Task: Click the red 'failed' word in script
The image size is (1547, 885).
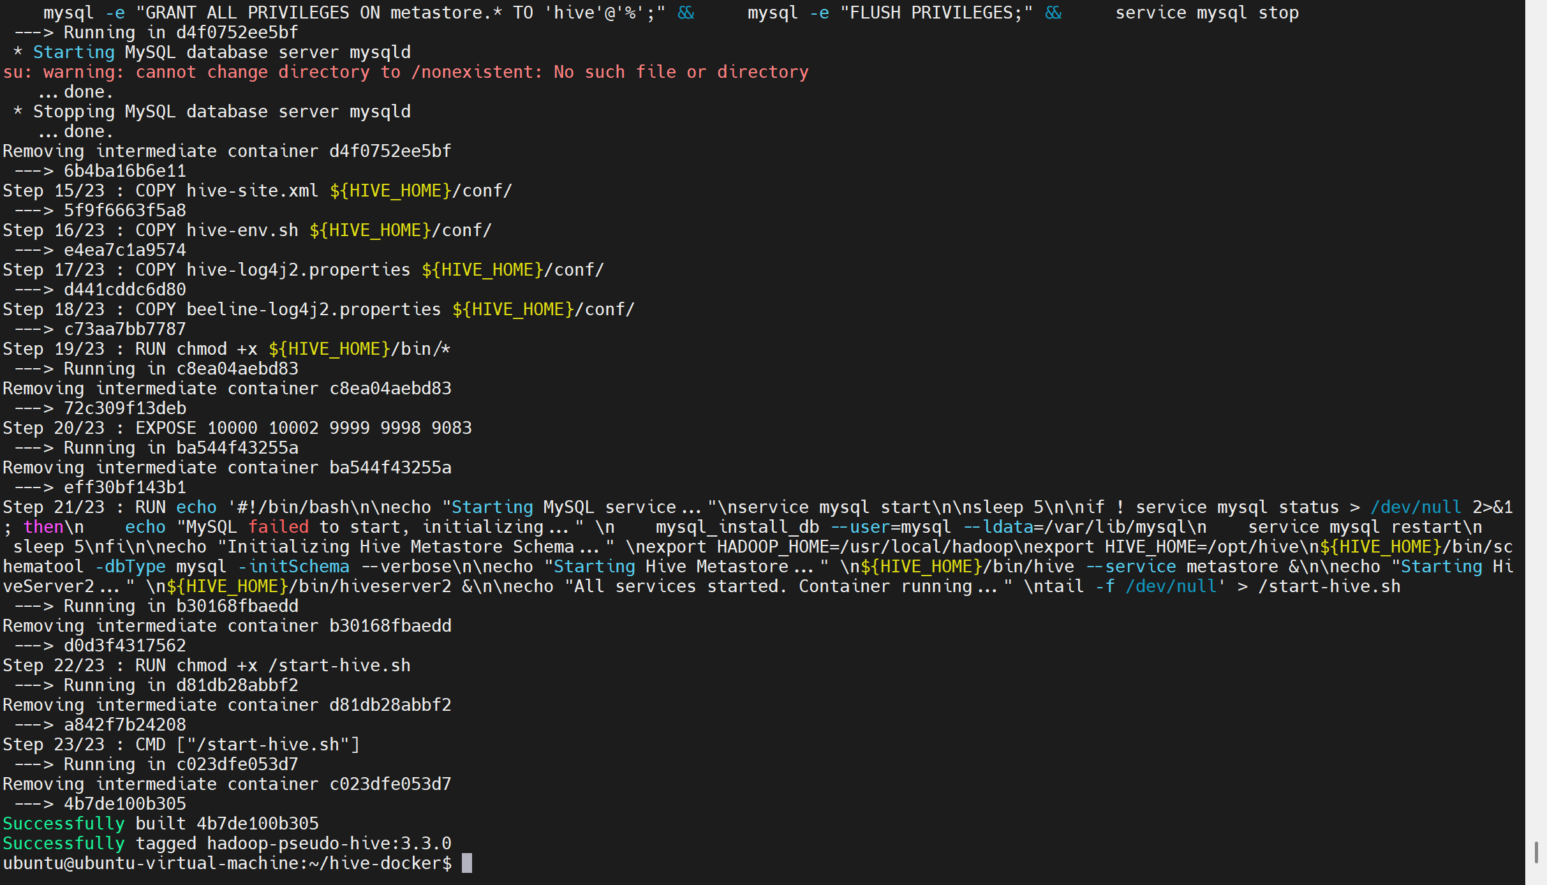Action: pyautogui.click(x=278, y=527)
